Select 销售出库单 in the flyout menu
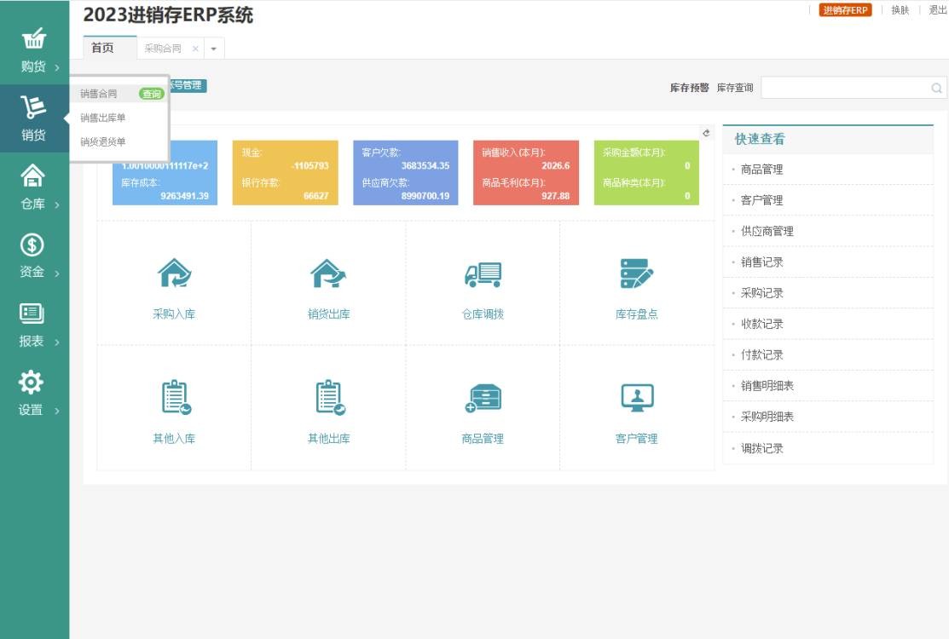Viewport: 949px width, 639px height. [x=103, y=118]
